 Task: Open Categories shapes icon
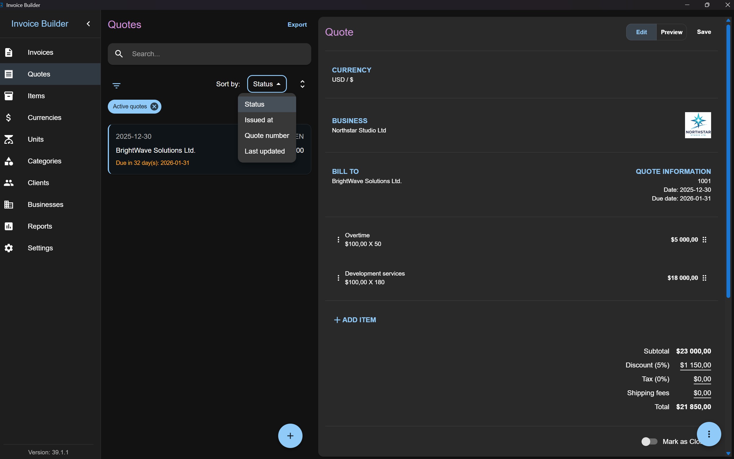tap(9, 161)
